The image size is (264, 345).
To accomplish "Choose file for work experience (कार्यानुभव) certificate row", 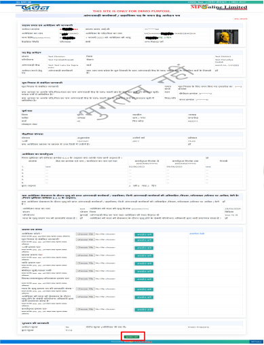I will pyautogui.click(x=86, y=309).
